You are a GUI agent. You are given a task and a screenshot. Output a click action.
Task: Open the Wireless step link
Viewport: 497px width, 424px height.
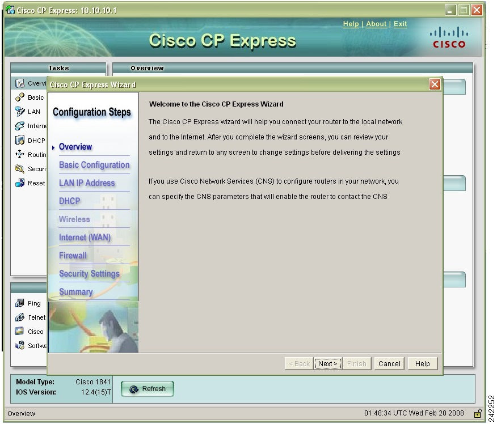[74, 219]
